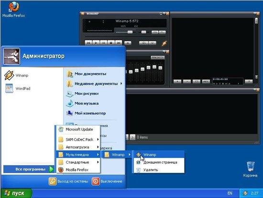Click Все программы button
263x198 pixels.
[x=29, y=169]
